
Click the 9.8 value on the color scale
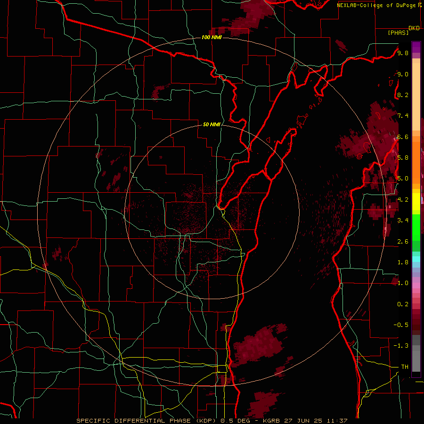tap(403, 53)
